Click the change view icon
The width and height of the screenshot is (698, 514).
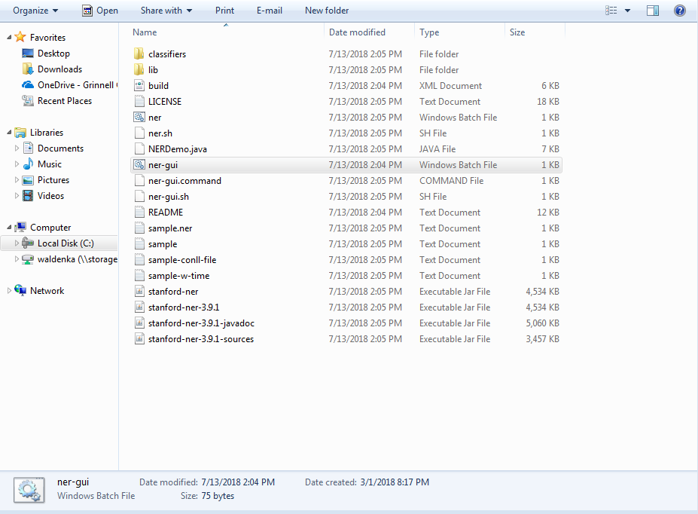coord(611,11)
